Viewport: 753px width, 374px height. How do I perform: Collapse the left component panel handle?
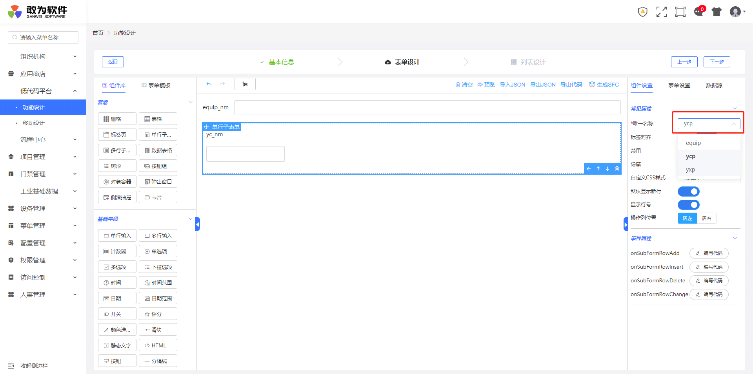click(198, 224)
